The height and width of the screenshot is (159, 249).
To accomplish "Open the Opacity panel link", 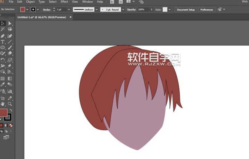I will click(131, 10).
